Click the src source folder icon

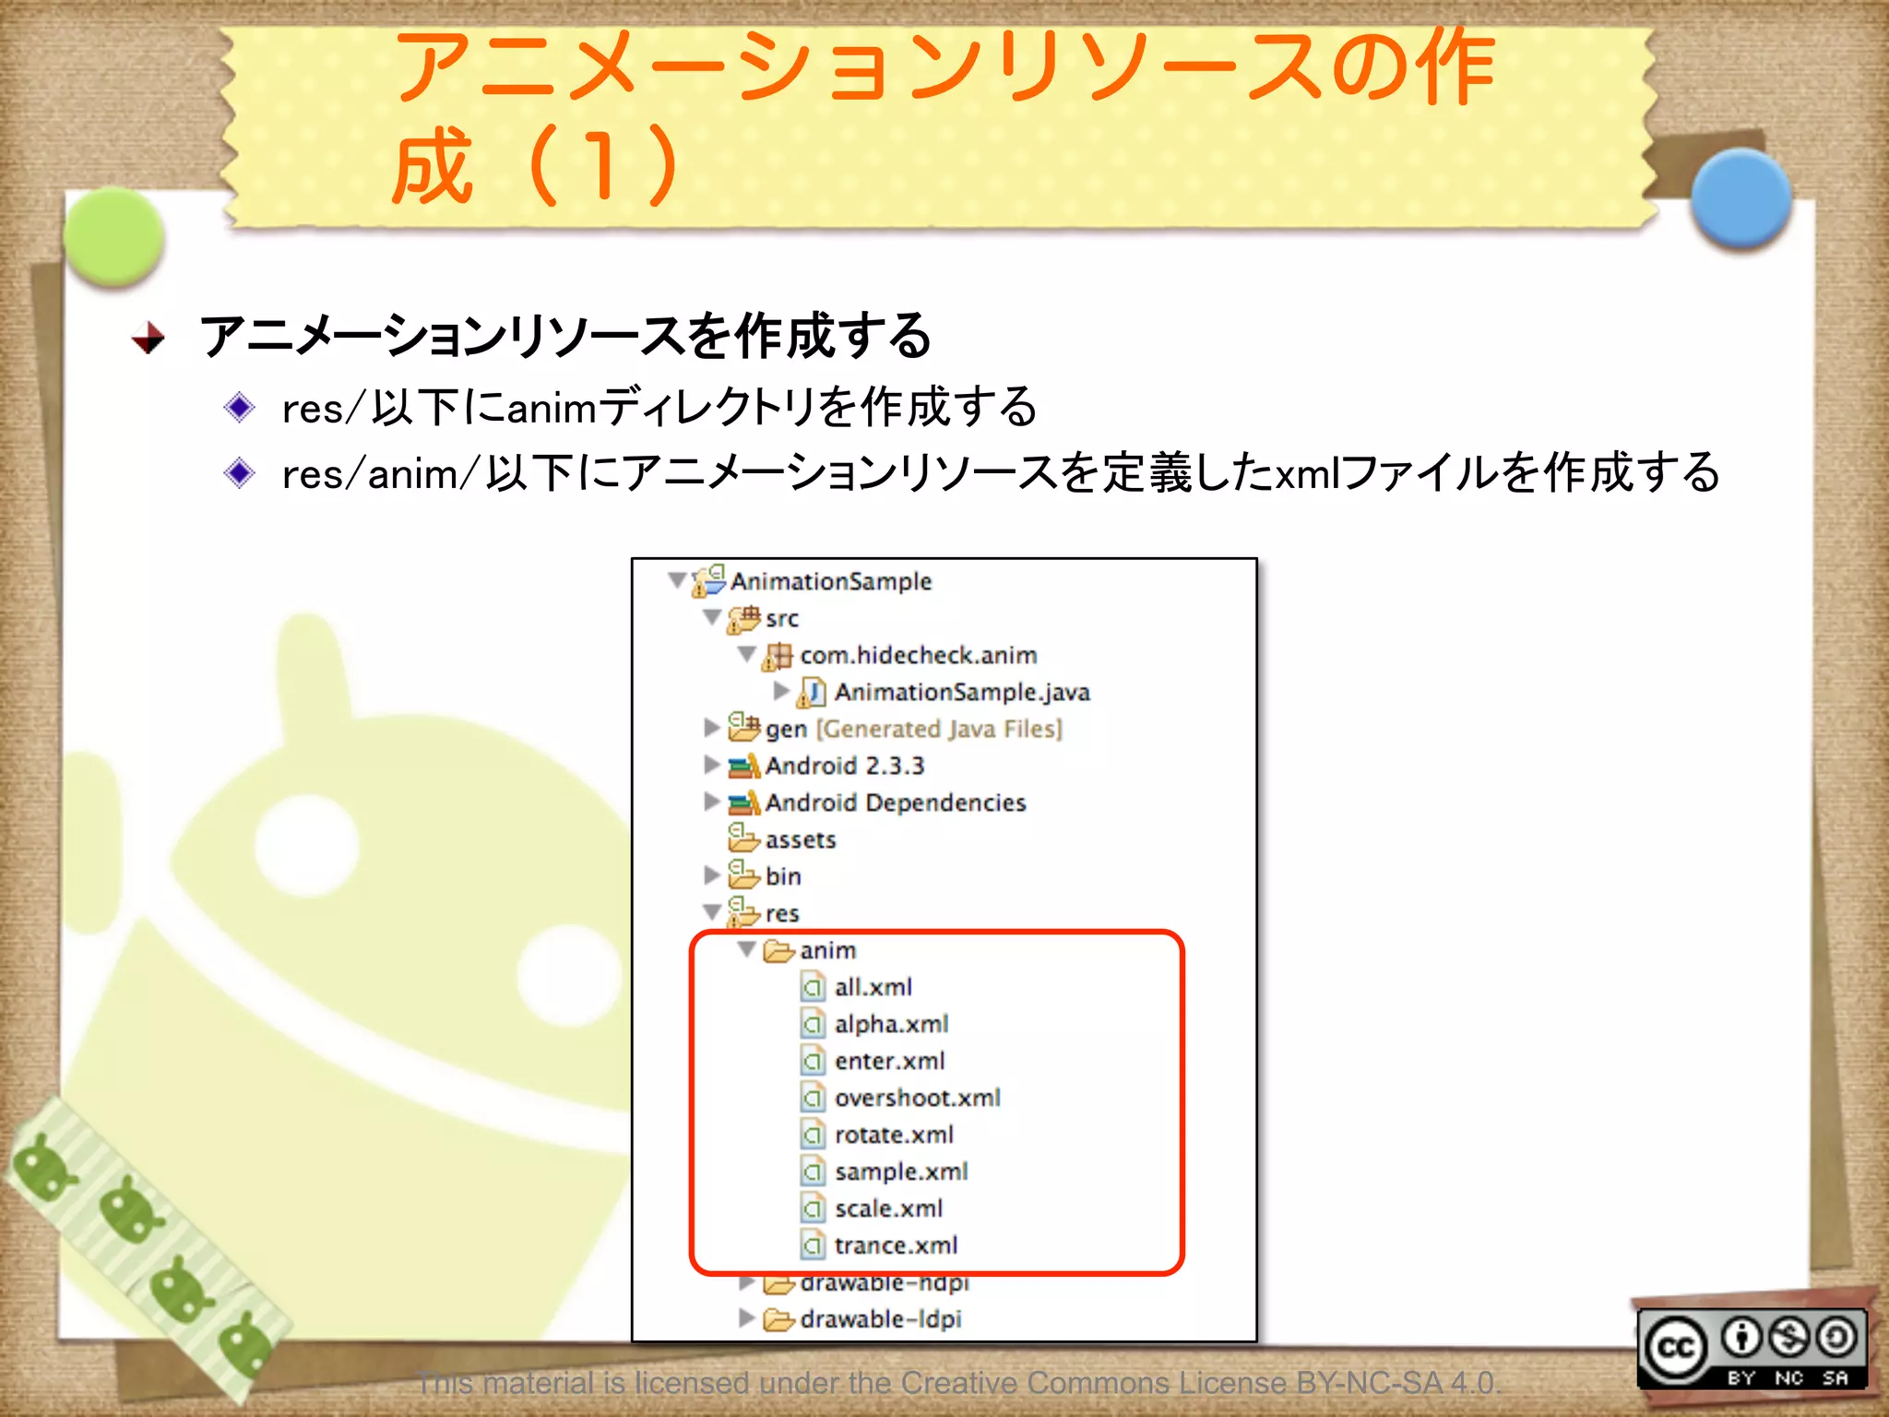743,619
